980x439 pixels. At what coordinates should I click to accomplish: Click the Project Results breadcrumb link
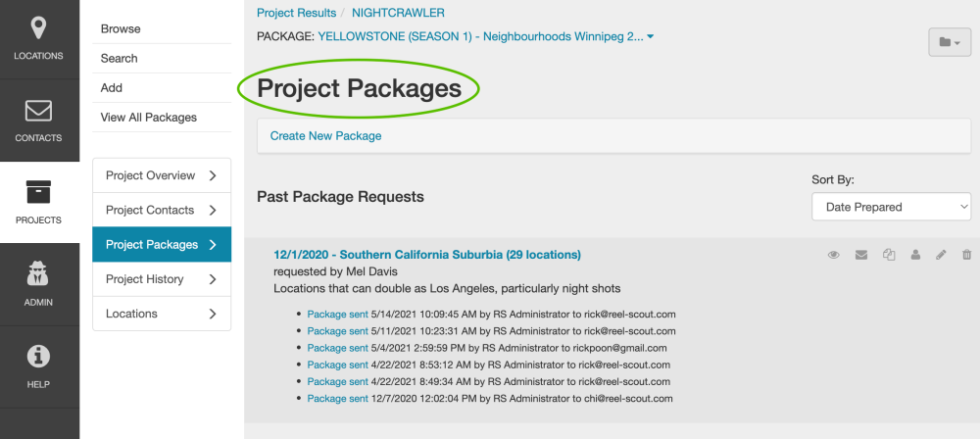click(296, 13)
